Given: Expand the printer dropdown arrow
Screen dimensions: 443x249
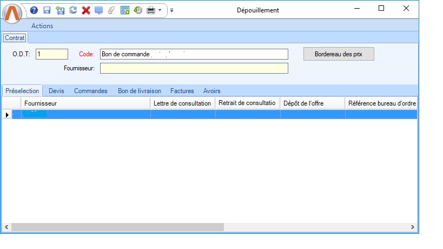Looking at the screenshot, I should tap(160, 10).
